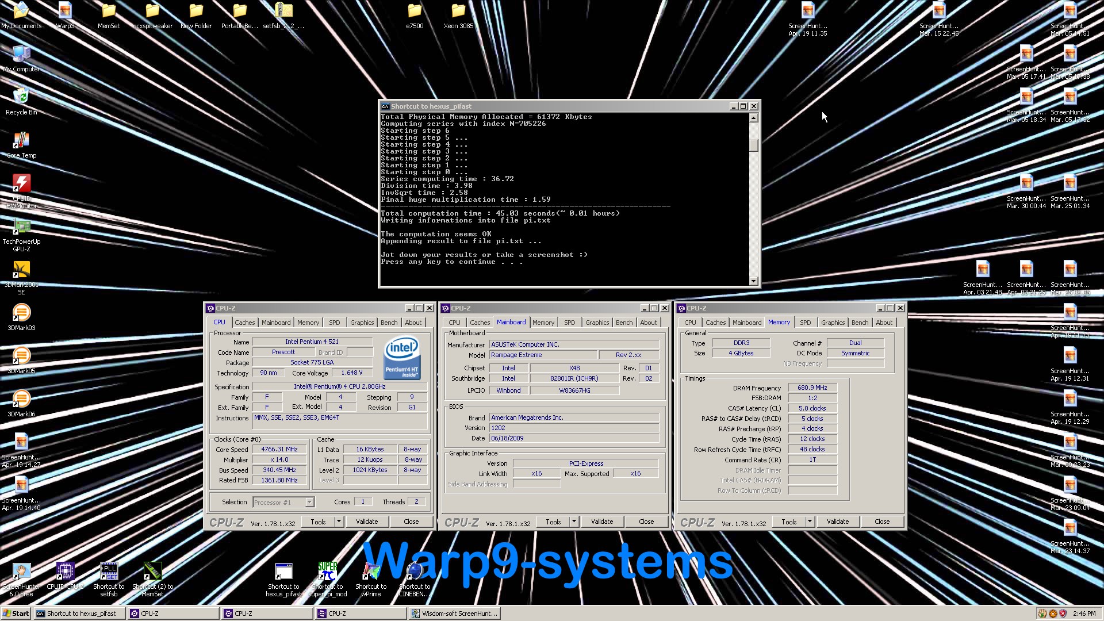Image resolution: width=1104 pixels, height=621 pixels.
Task: Select the Core Voltage value 1.648 V
Action: click(352, 373)
